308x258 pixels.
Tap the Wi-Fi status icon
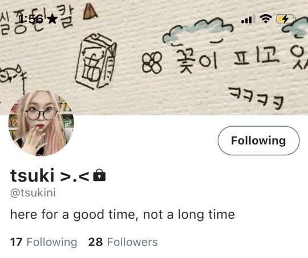[266, 19]
